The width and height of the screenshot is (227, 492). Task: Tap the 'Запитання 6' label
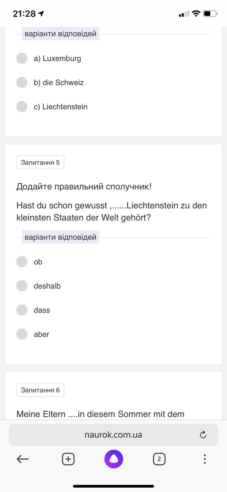(40, 390)
